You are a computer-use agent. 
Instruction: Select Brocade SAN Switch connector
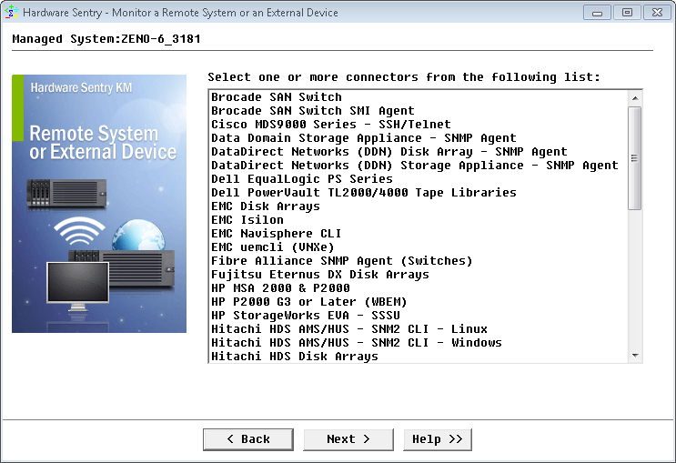(x=277, y=97)
